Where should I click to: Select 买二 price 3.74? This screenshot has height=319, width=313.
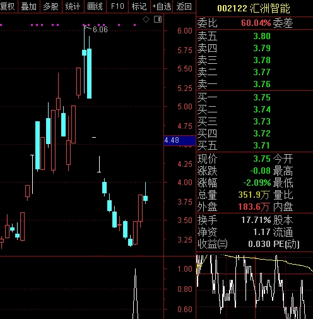click(262, 109)
